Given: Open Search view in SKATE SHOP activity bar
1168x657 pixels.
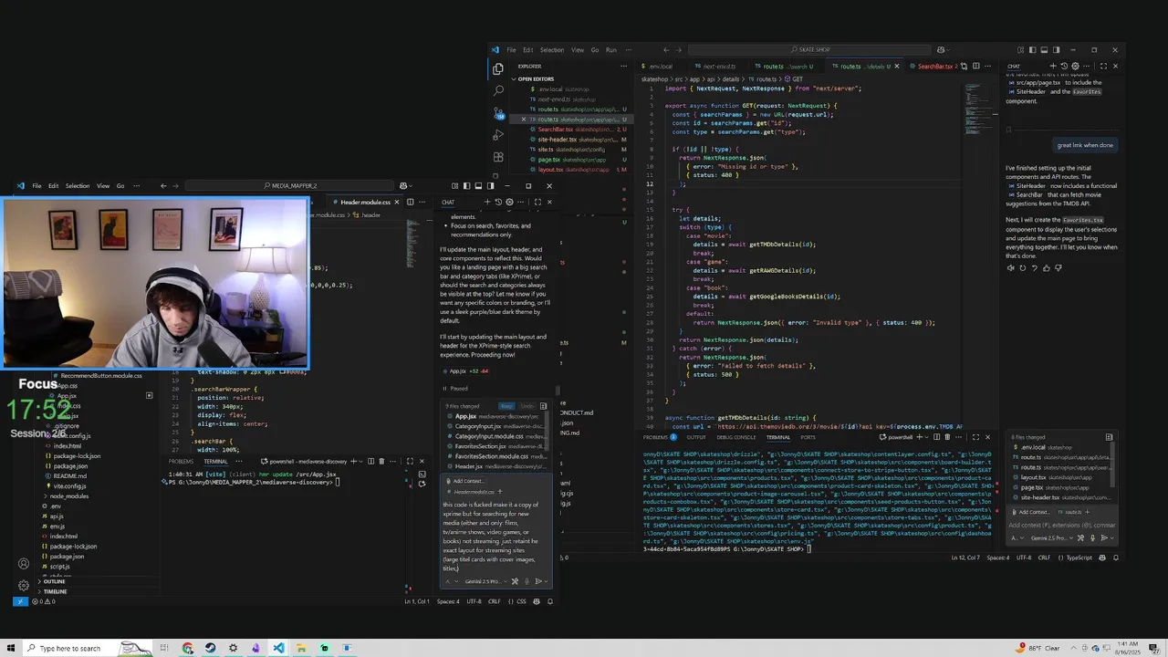Looking at the screenshot, I should [498, 90].
